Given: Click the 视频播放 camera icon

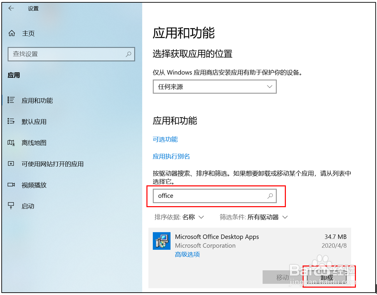Looking at the screenshot, I should (x=11, y=185).
